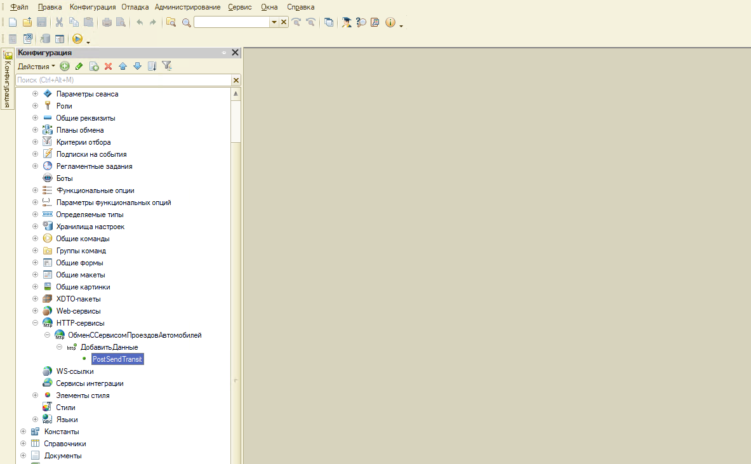This screenshot has height=464, width=751.
Task: Expand the Планы обмена node
Action: [x=35, y=129]
